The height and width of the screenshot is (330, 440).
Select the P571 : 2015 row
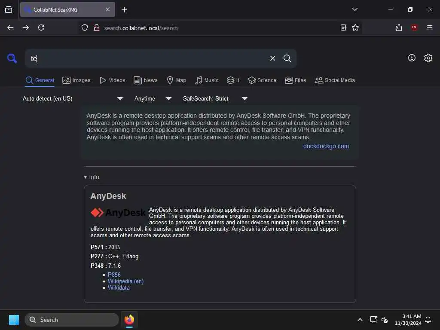[106, 247]
